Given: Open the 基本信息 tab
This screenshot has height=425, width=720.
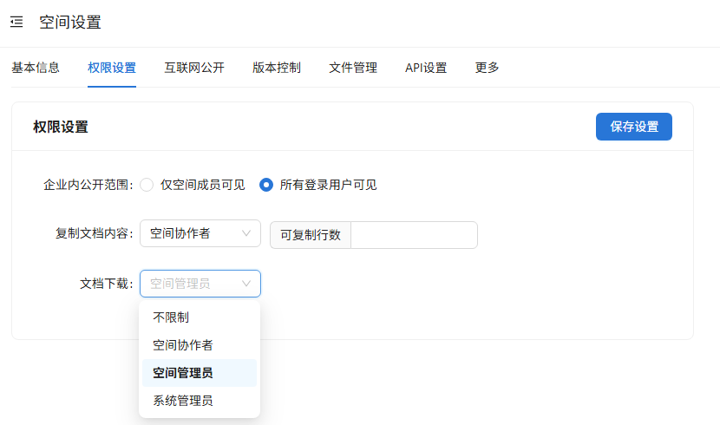Looking at the screenshot, I should pyautogui.click(x=36, y=68).
